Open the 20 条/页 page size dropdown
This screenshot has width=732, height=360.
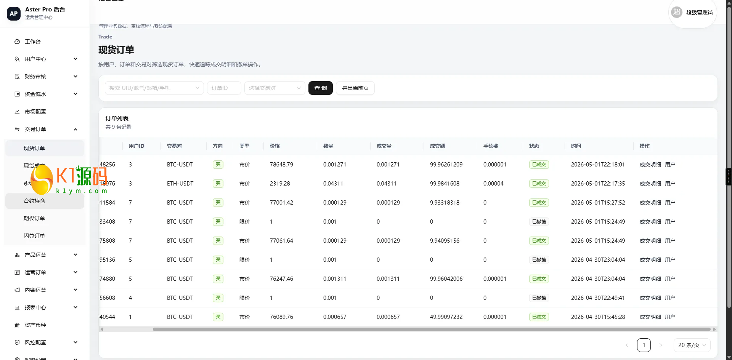[x=692, y=345]
